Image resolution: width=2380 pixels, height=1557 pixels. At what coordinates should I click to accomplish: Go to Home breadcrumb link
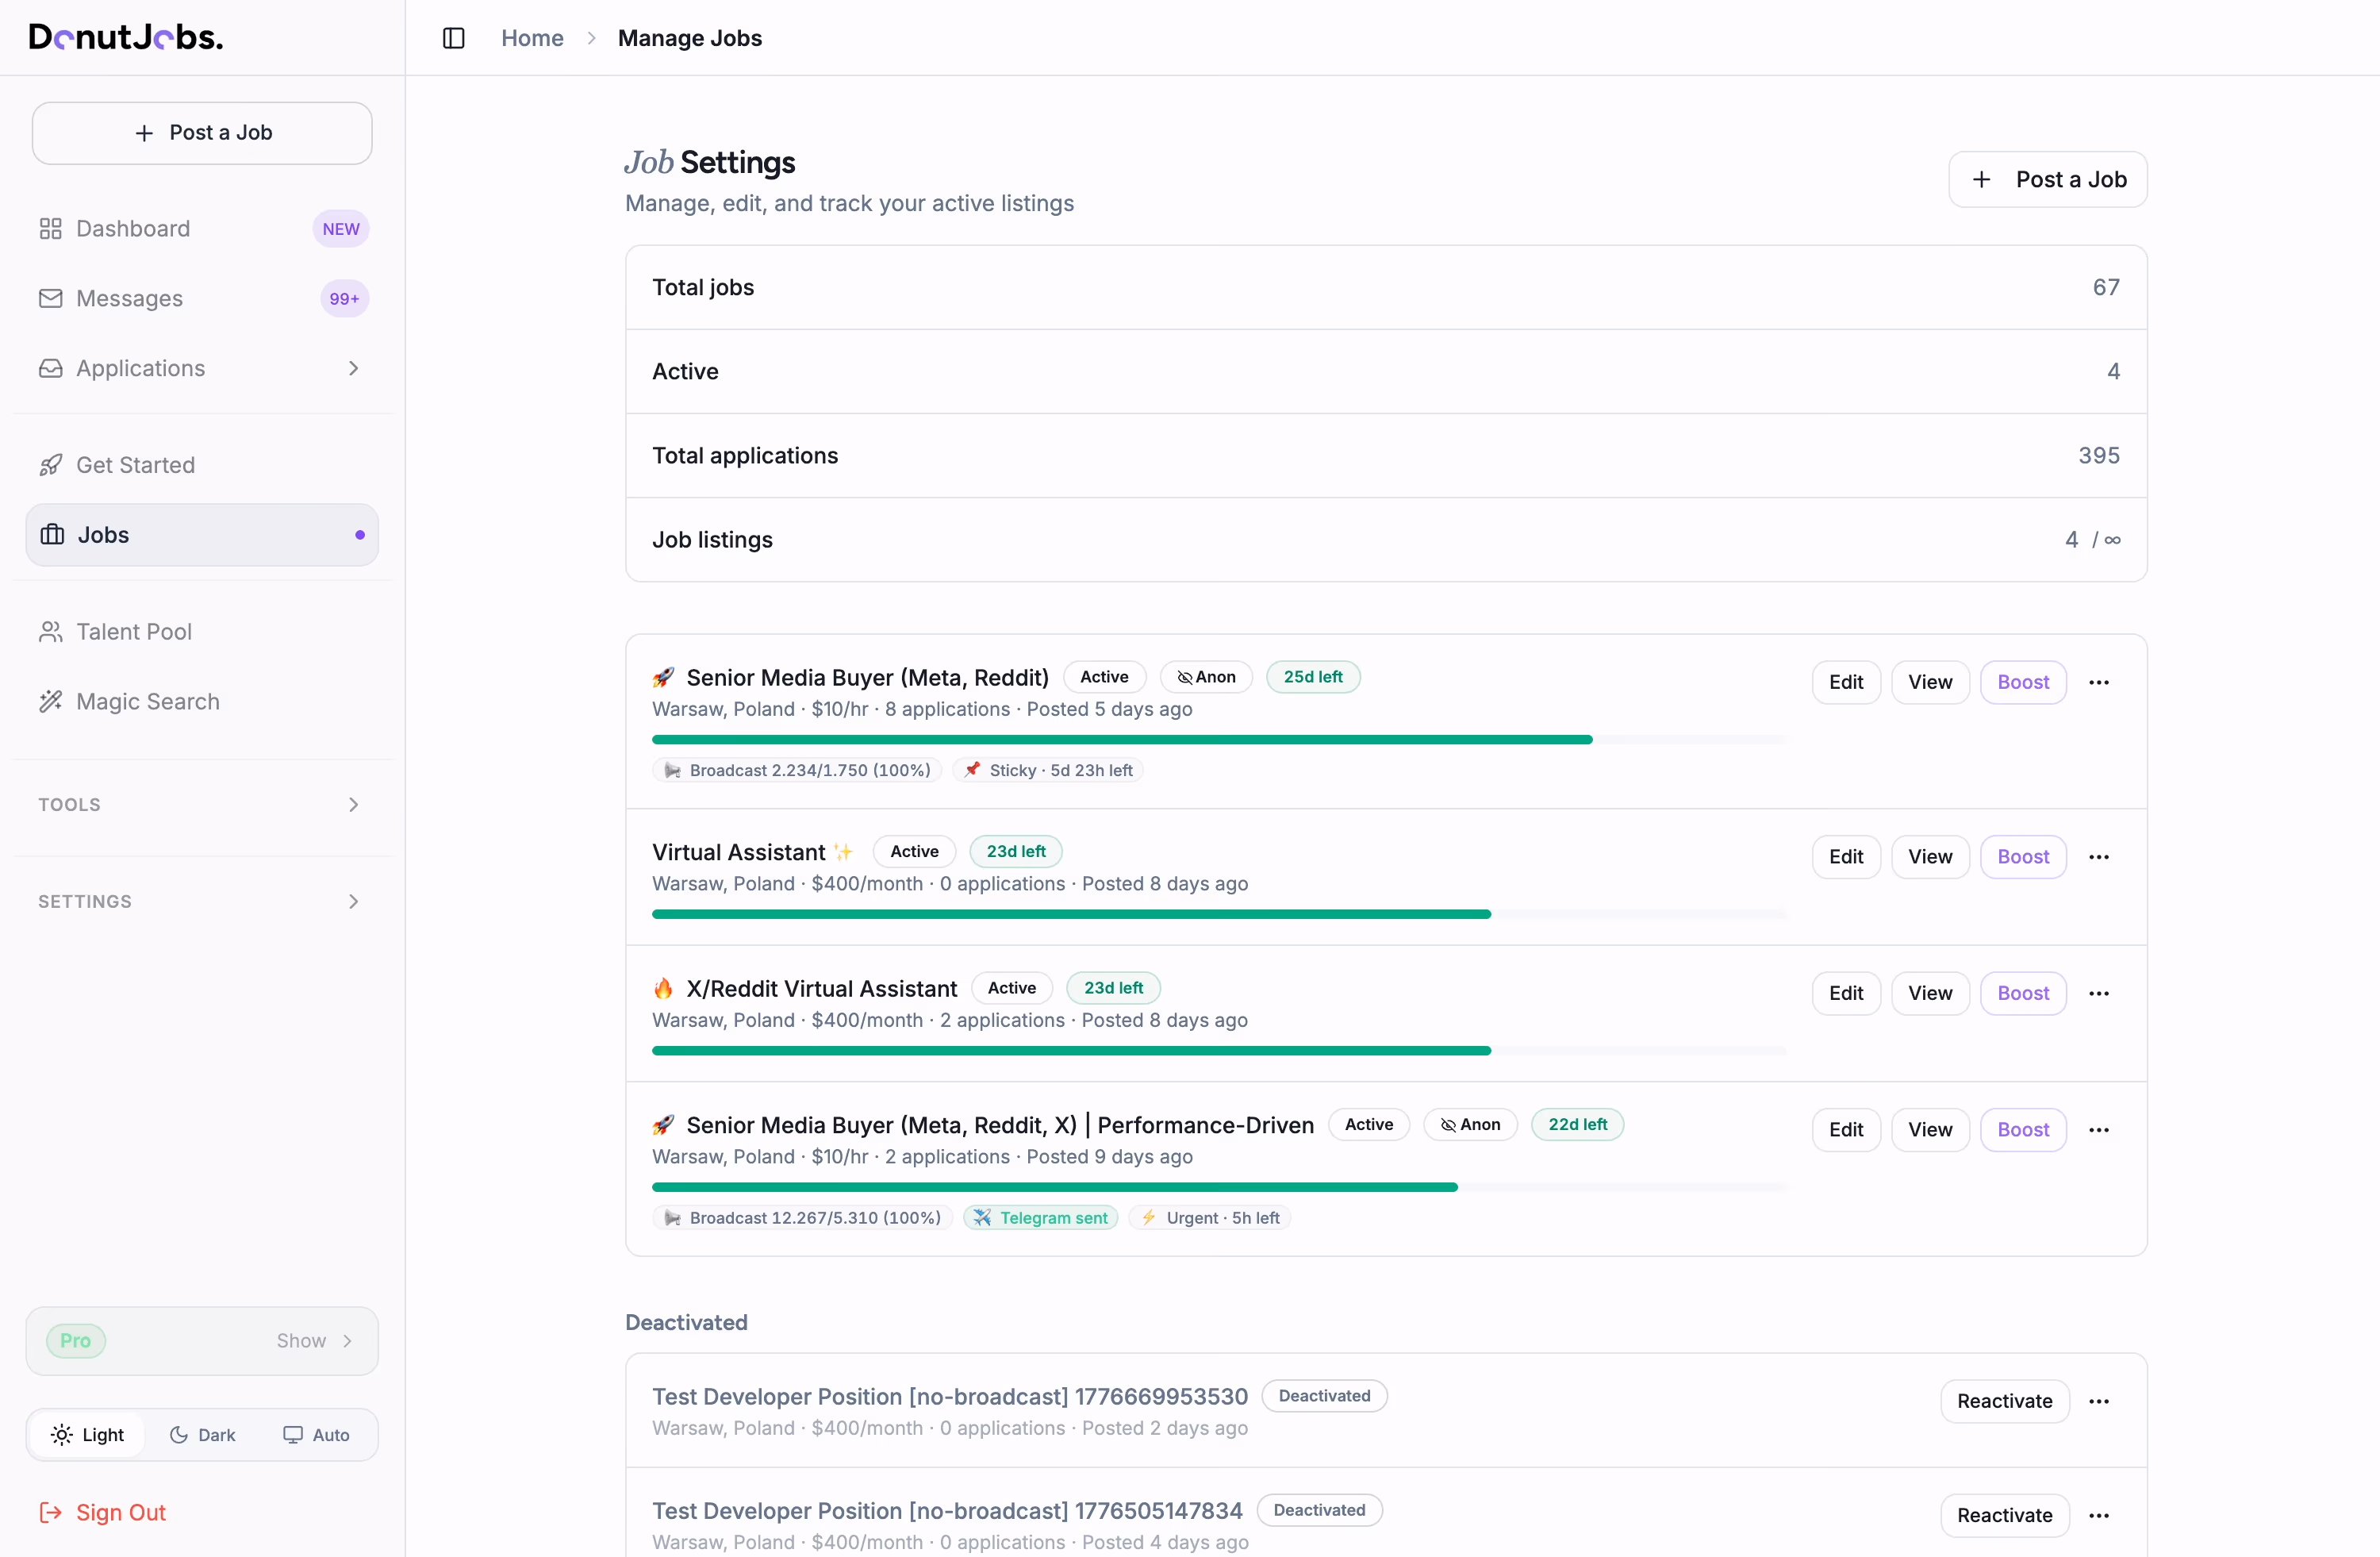click(x=532, y=38)
